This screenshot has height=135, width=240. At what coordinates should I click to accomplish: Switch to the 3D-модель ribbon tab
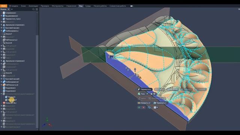click(13, 6)
